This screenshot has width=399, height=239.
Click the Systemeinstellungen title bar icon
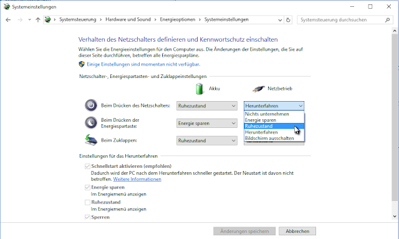coord(7,7)
